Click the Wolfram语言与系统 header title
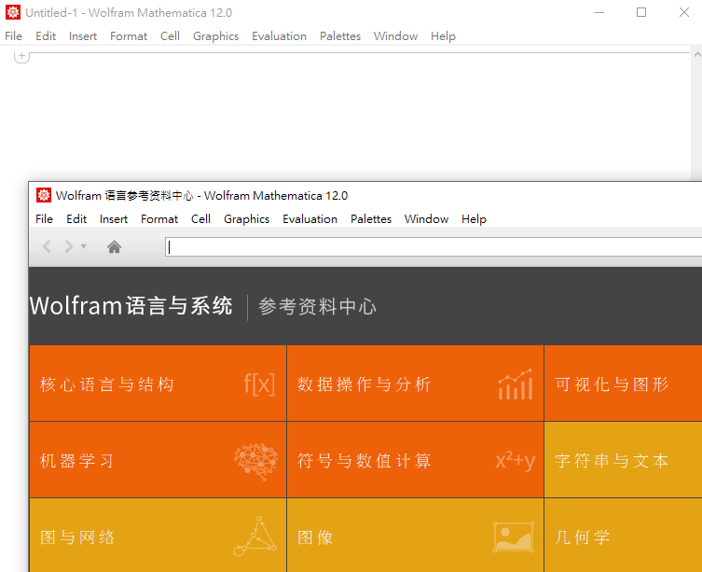 click(x=131, y=306)
